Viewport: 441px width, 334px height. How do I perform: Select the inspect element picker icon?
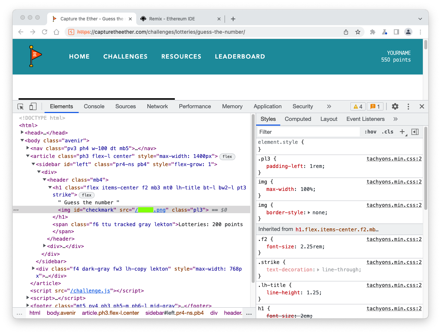pos(21,107)
